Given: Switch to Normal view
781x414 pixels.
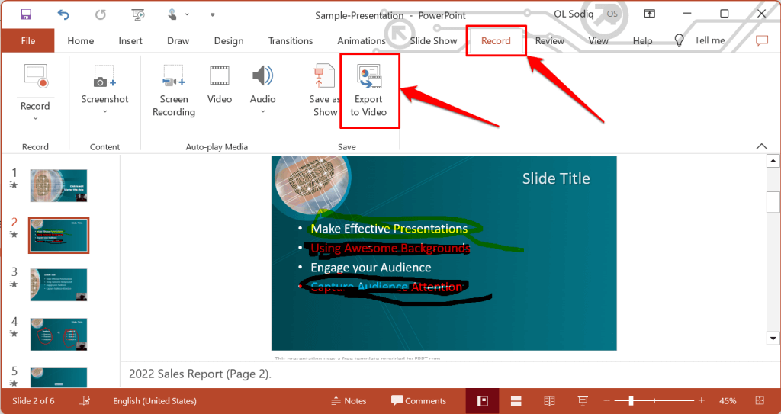Looking at the screenshot, I should click(x=482, y=401).
